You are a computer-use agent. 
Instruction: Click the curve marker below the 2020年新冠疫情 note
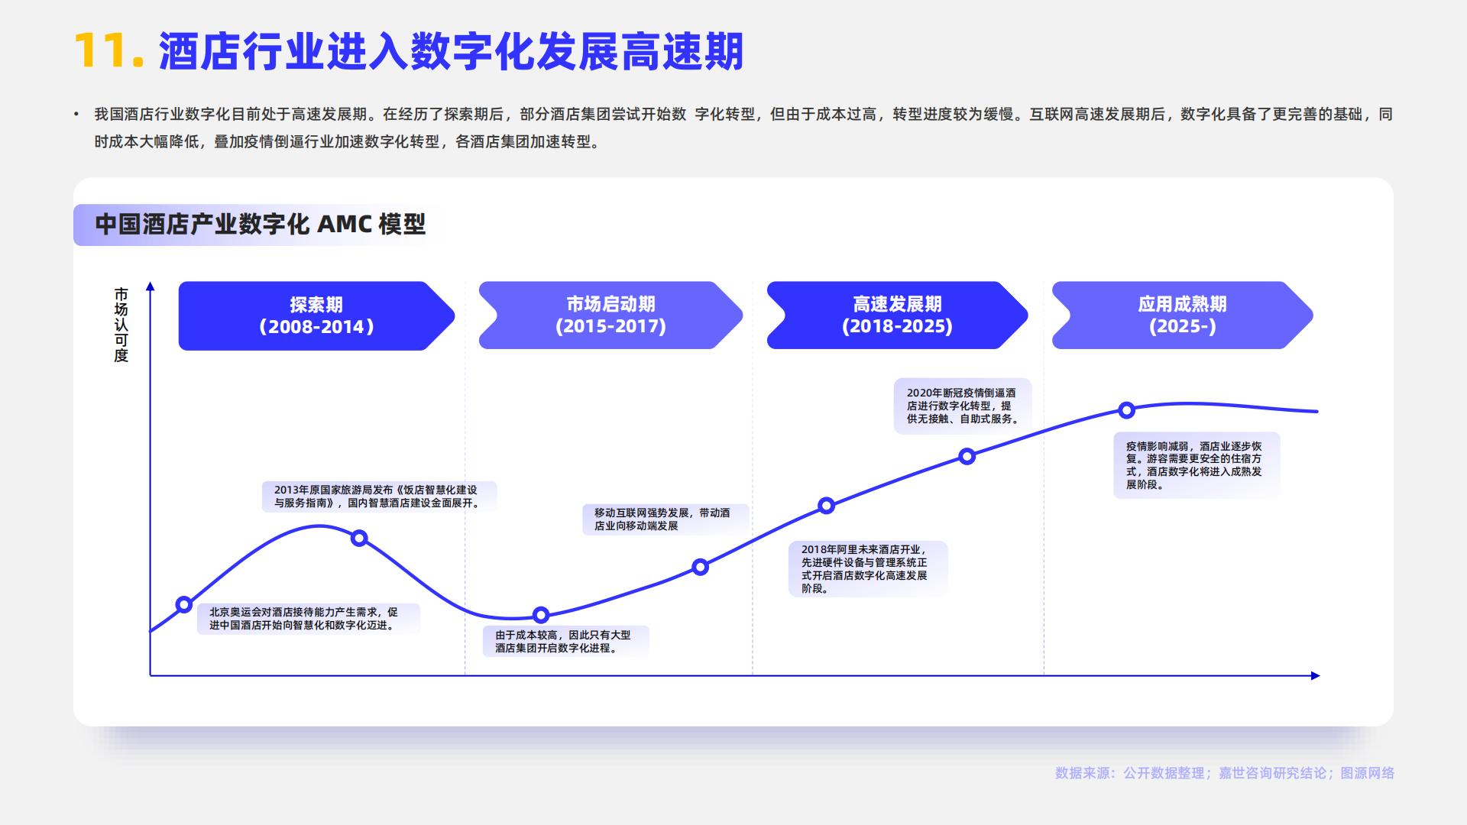[967, 457]
